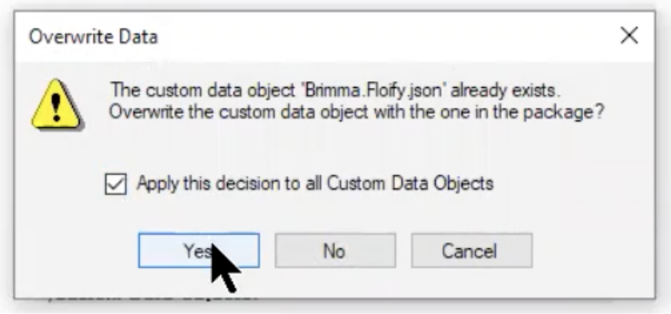The height and width of the screenshot is (314, 671).
Task: Click the words 'Custom Data Objects' beside checkbox
Action: 410,184
